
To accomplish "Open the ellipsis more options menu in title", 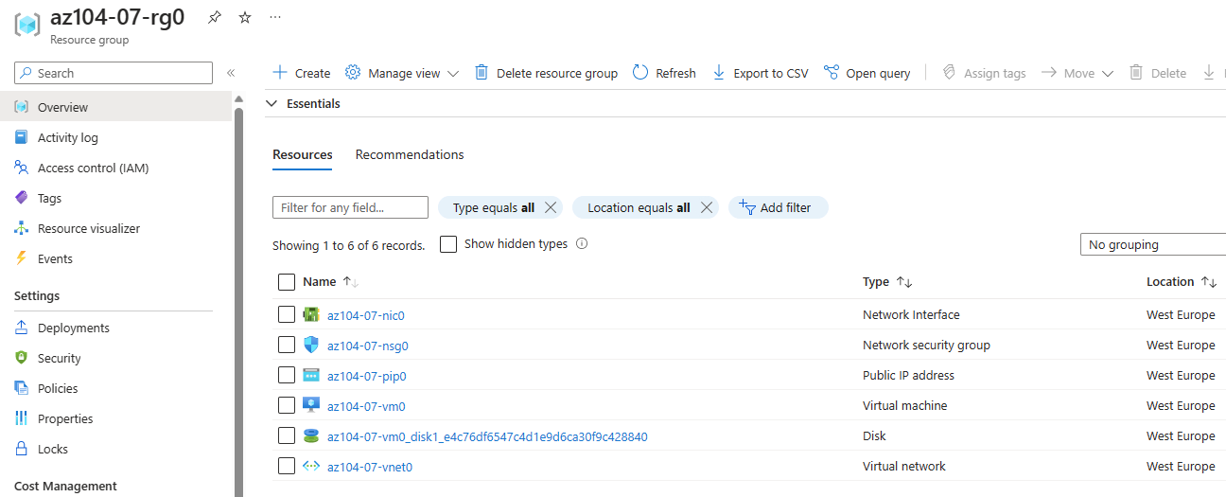I will [275, 17].
